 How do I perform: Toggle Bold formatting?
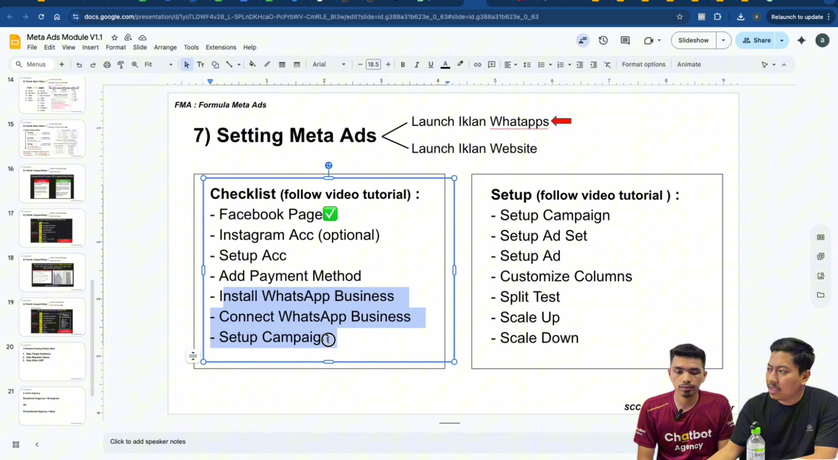pos(402,65)
